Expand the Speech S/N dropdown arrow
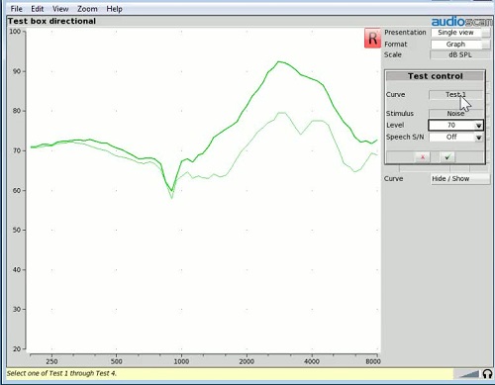Image resolution: width=495 pixels, height=385 pixels. [478, 138]
